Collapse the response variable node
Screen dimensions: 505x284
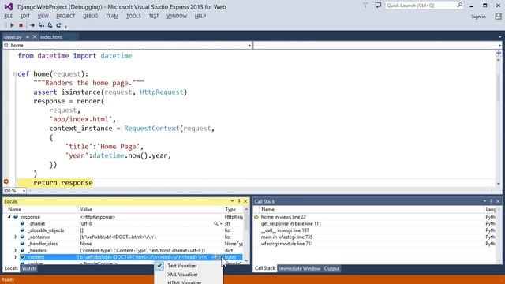pyautogui.click(x=9, y=217)
